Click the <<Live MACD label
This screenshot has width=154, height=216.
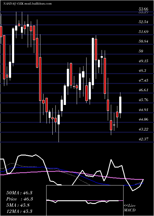(130, 208)
